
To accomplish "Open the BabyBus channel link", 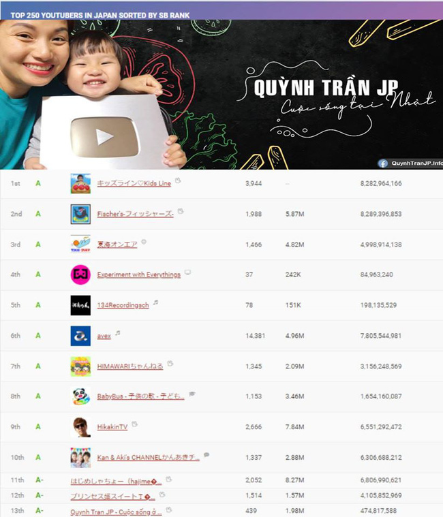I will coord(140,396).
